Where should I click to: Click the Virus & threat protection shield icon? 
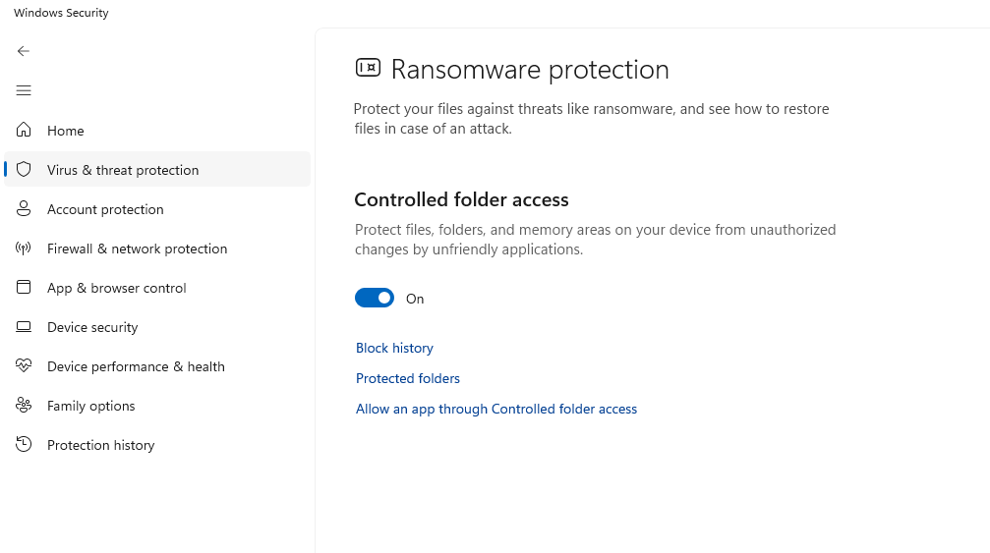(x=24, y=169)
